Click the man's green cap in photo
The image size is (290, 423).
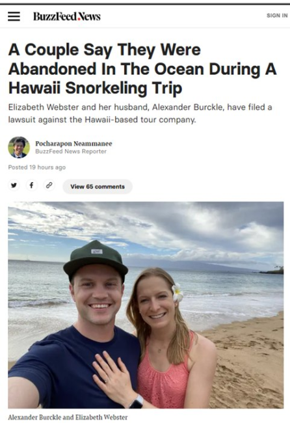tap(96, 259)
